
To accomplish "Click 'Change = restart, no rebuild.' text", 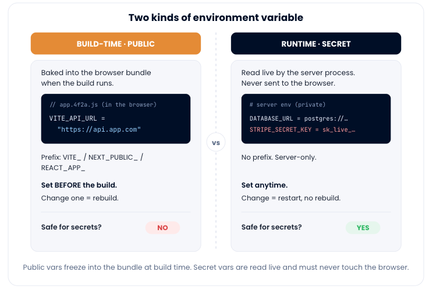I will coord(291,198).
